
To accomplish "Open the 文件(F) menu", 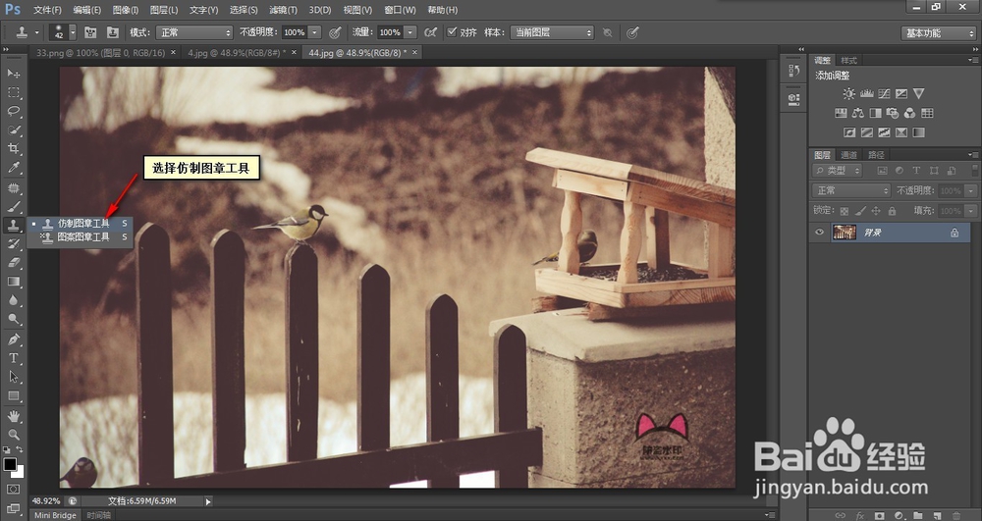I will (x=47, y=10).
